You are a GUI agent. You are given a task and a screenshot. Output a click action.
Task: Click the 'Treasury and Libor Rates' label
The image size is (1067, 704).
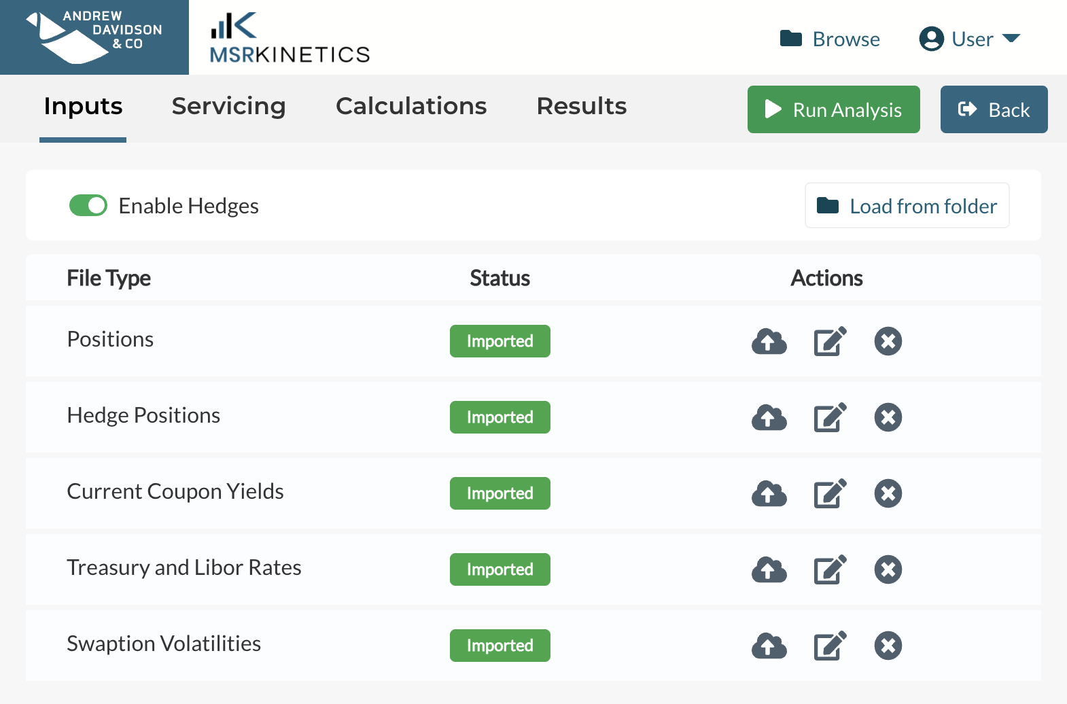point(184,567)
